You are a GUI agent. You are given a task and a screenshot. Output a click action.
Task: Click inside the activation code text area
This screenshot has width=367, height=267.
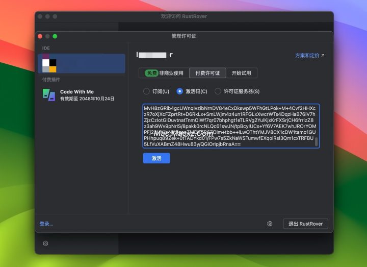point(231,126)
